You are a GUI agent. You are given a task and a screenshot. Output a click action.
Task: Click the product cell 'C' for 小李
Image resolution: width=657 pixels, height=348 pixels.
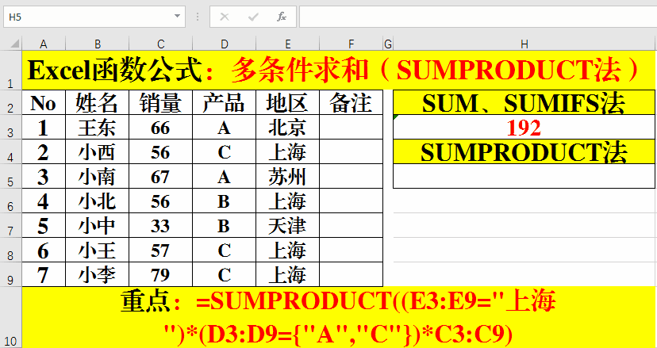coord(225,275)
